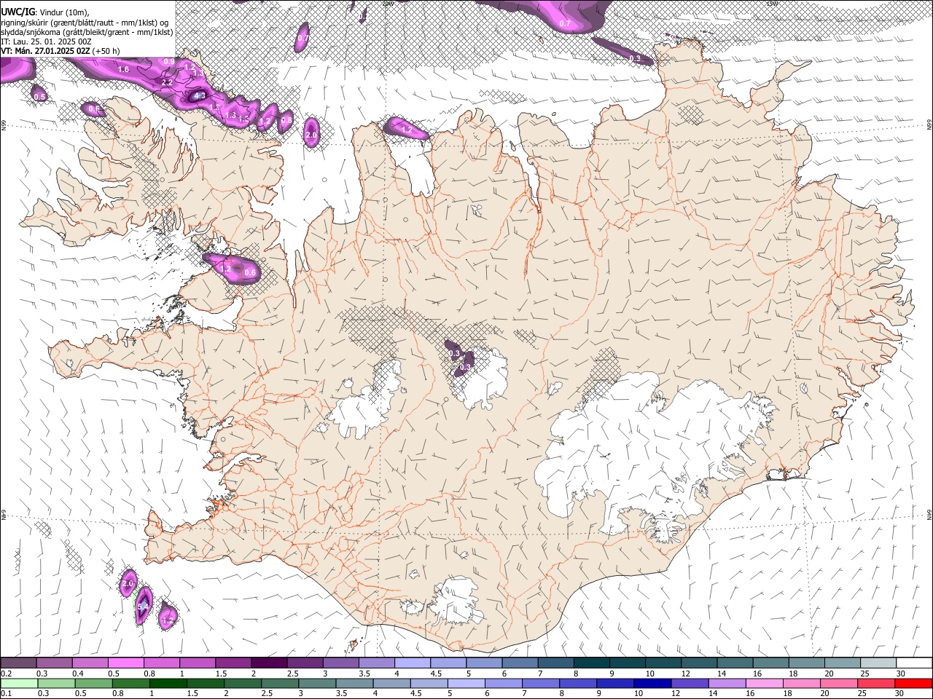The width and height of the screenshot is (933, 699).
Task: Select snow swatch between 0.3 and 0.4
Action: click(54, 663)
